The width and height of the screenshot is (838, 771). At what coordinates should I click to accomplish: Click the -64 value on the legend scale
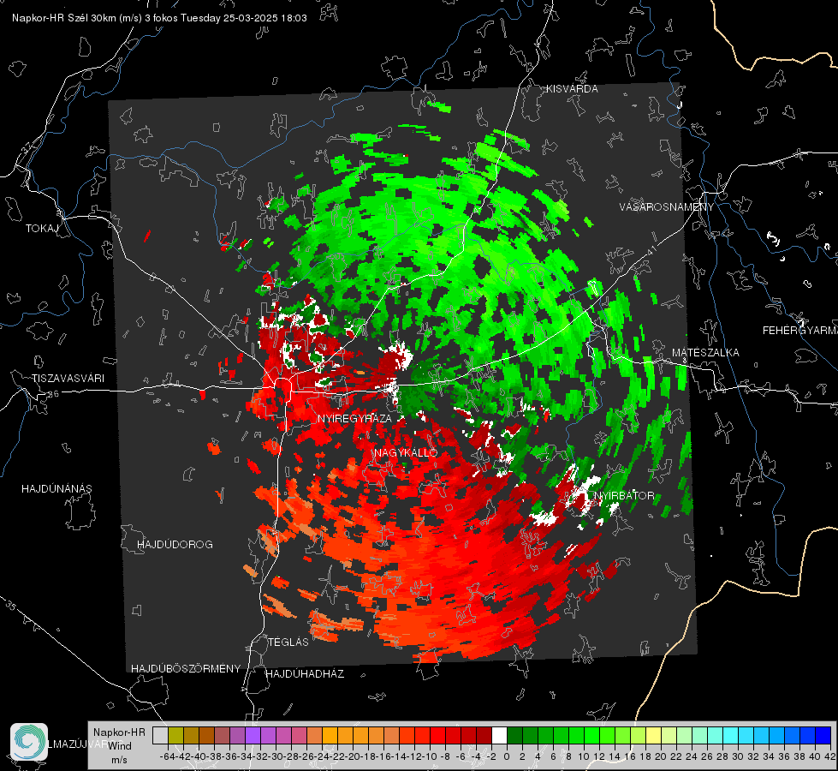click(167, 756)
